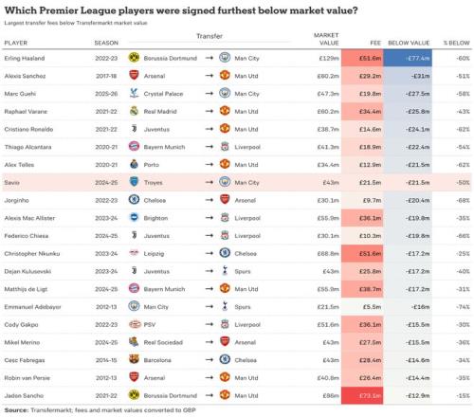Click the Crystal Palace crest icon
This screenshot has height=417, width=474.
[x=134, y=93]
